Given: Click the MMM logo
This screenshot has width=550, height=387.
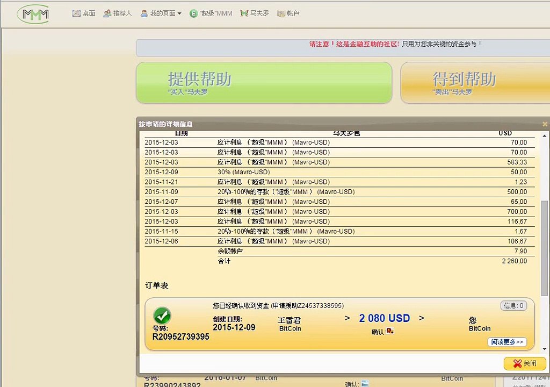Looking at the screenshot, I should pyautogui.click(x=34, y=15).
